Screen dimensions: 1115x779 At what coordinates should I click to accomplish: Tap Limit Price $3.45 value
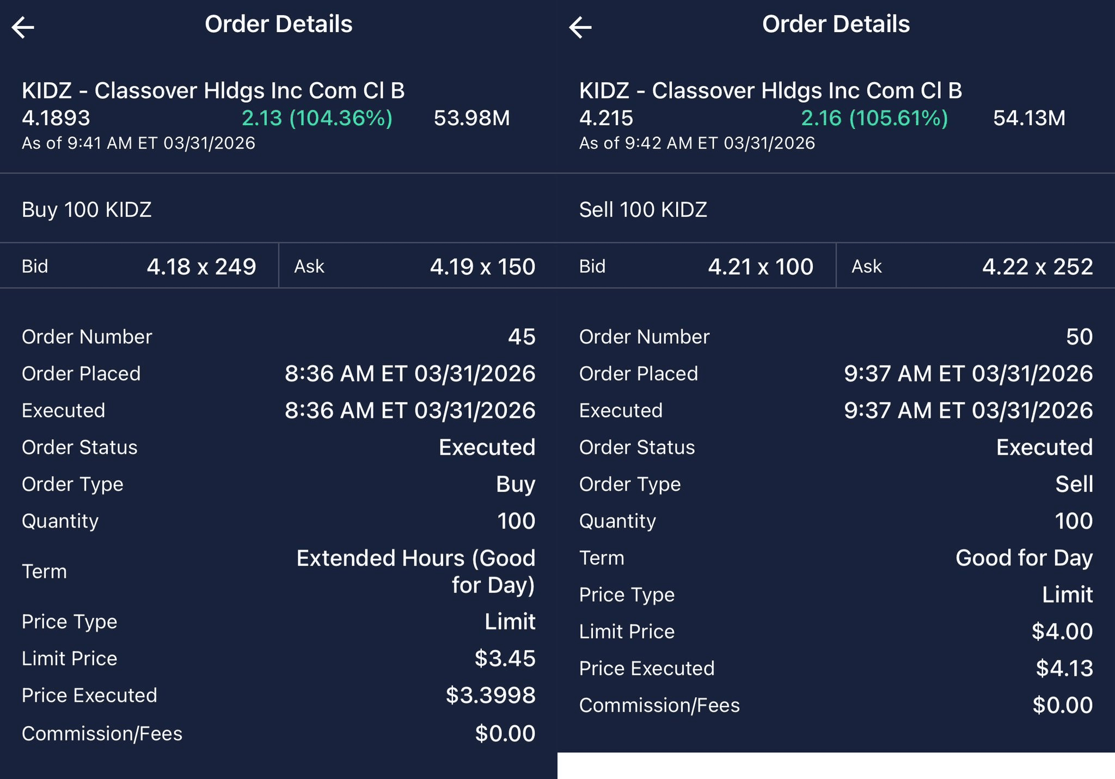coord(505,658)
